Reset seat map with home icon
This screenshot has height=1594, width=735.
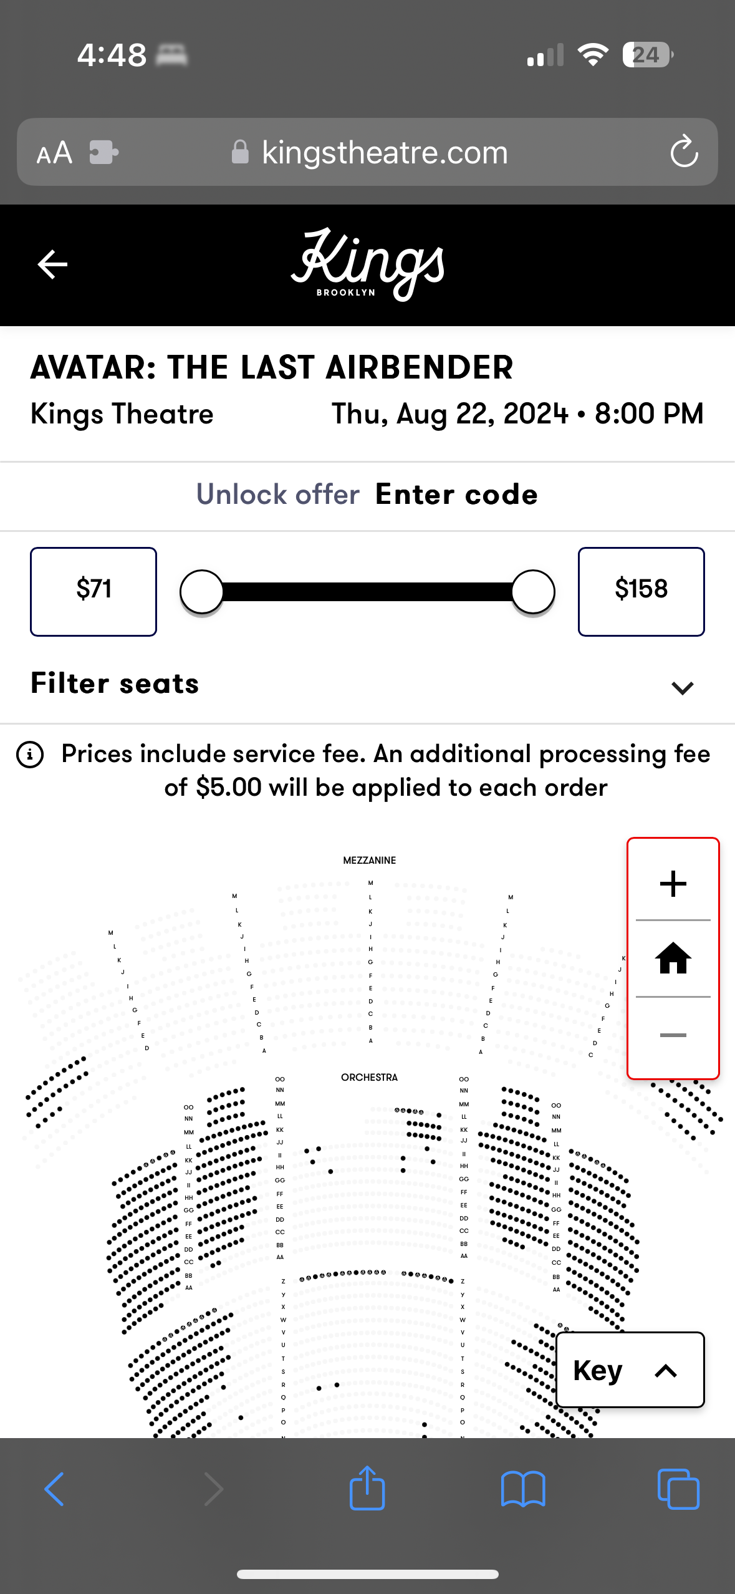[673, 959]
